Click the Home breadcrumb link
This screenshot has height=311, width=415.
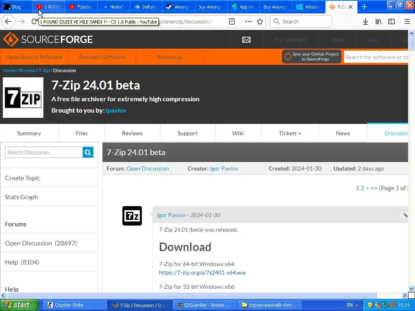coord(9,70)
